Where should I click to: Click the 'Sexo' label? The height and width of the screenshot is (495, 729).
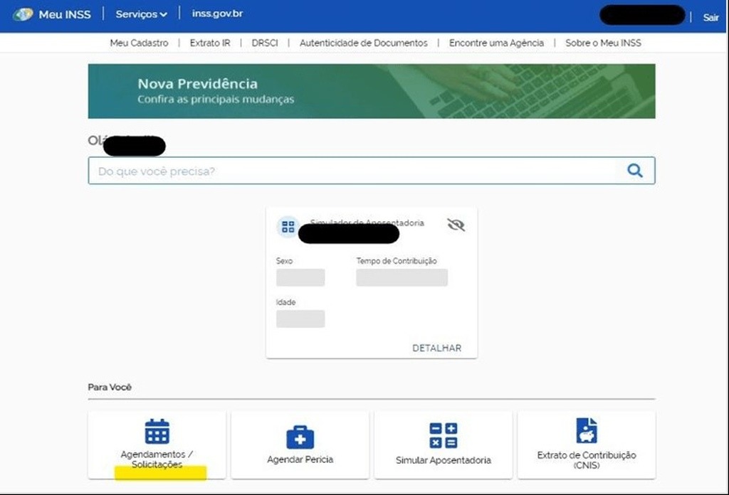point(284,261)
